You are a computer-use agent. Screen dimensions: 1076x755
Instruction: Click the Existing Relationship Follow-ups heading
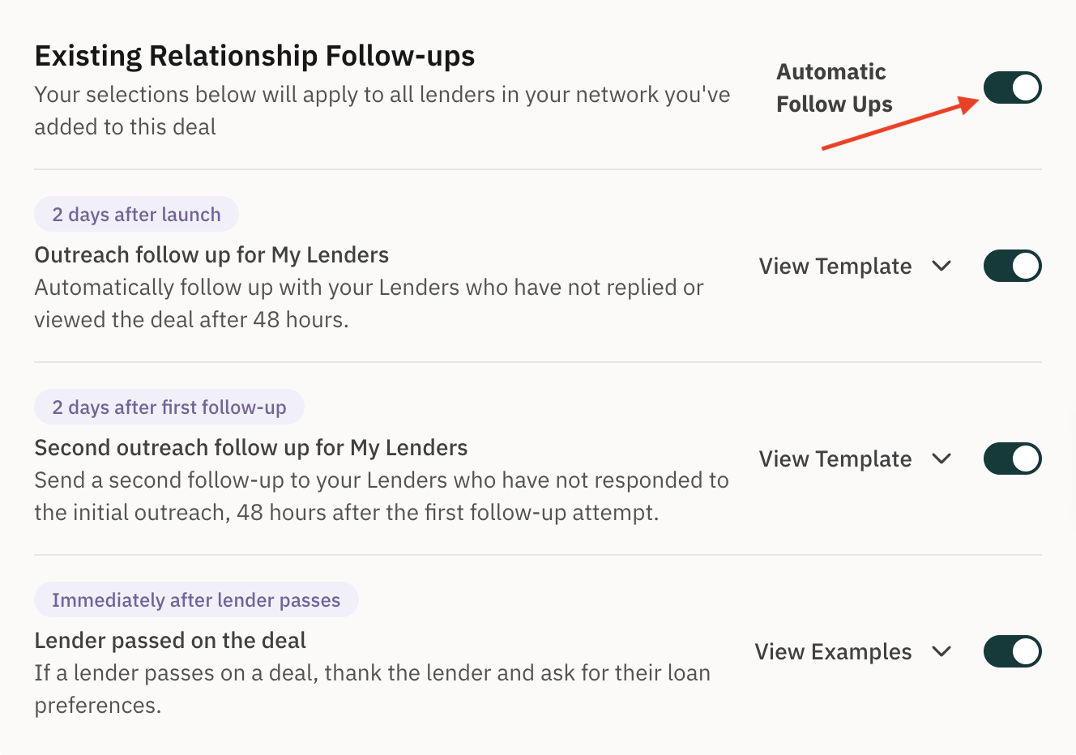point(254,56)
